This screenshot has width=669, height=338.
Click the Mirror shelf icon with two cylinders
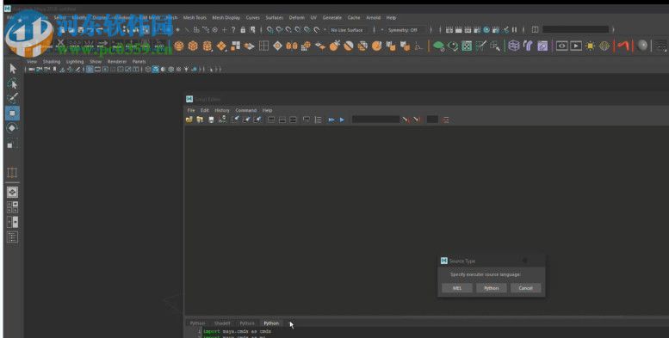292,46
